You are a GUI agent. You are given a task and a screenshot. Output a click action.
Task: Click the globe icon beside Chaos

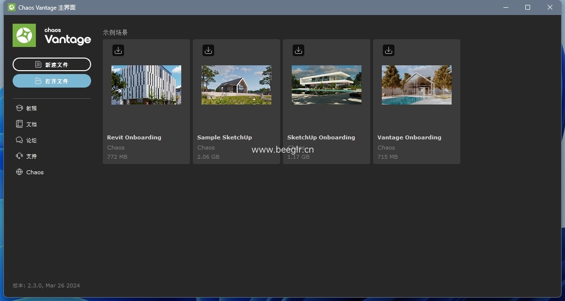point(19,172)
